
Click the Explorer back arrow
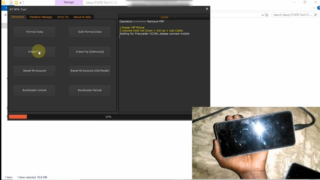(5, 15)
